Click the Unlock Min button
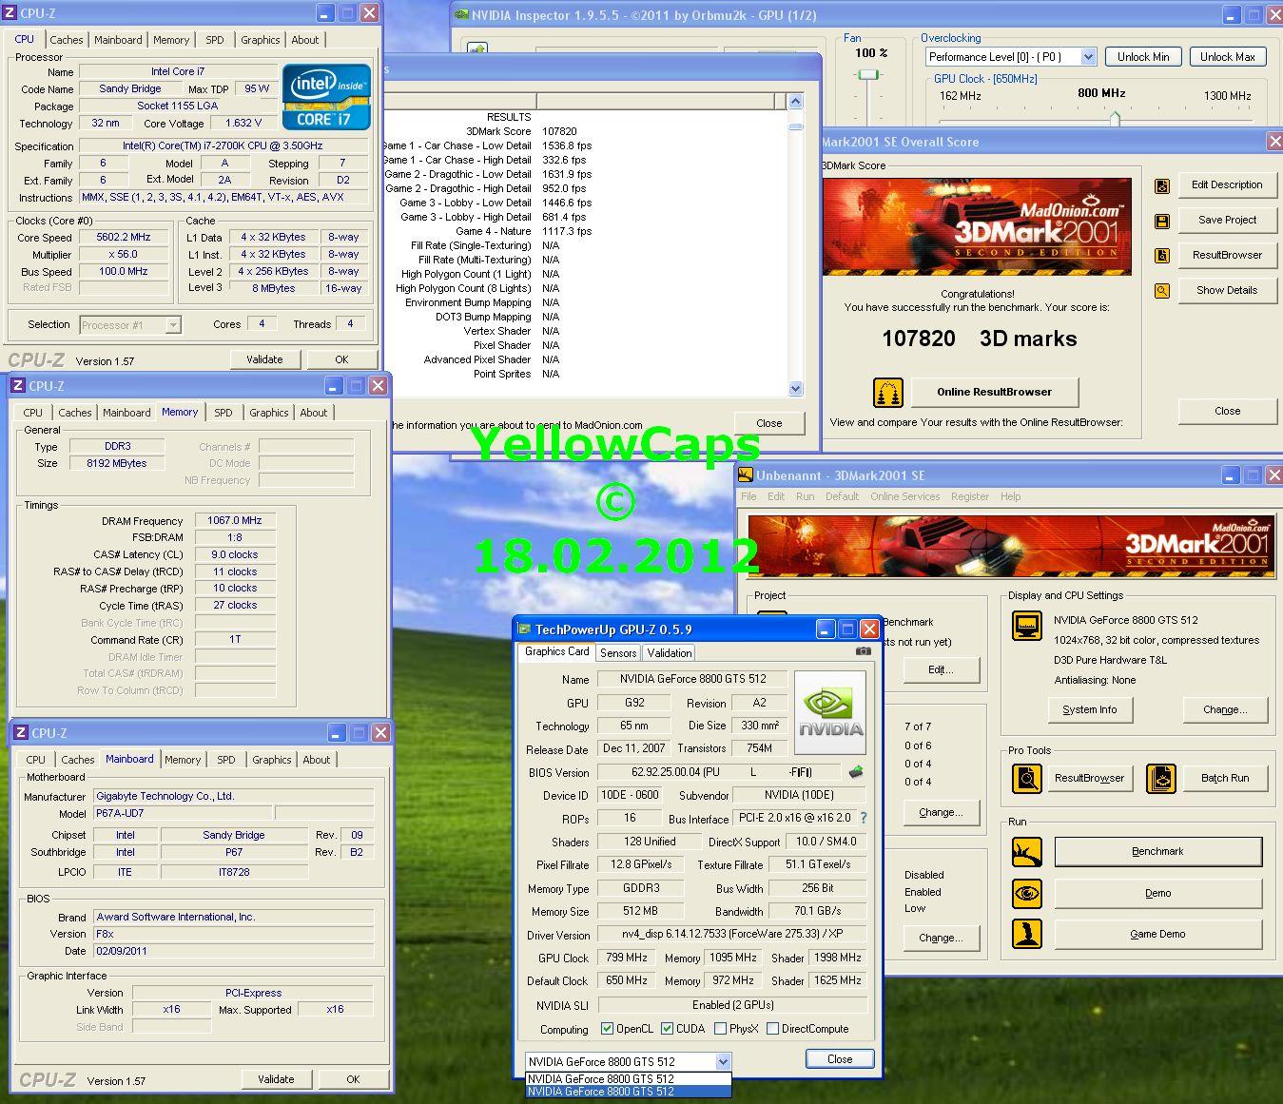The image size is (1283, 1104). [x=1143, y=57]
